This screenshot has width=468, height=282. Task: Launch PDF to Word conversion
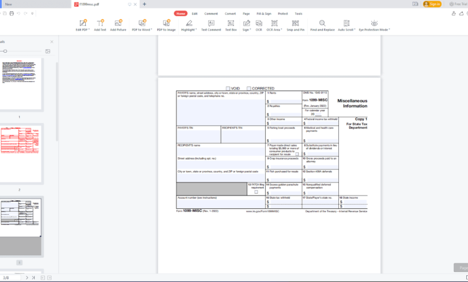pyautogui.click(x=142, y=25)
